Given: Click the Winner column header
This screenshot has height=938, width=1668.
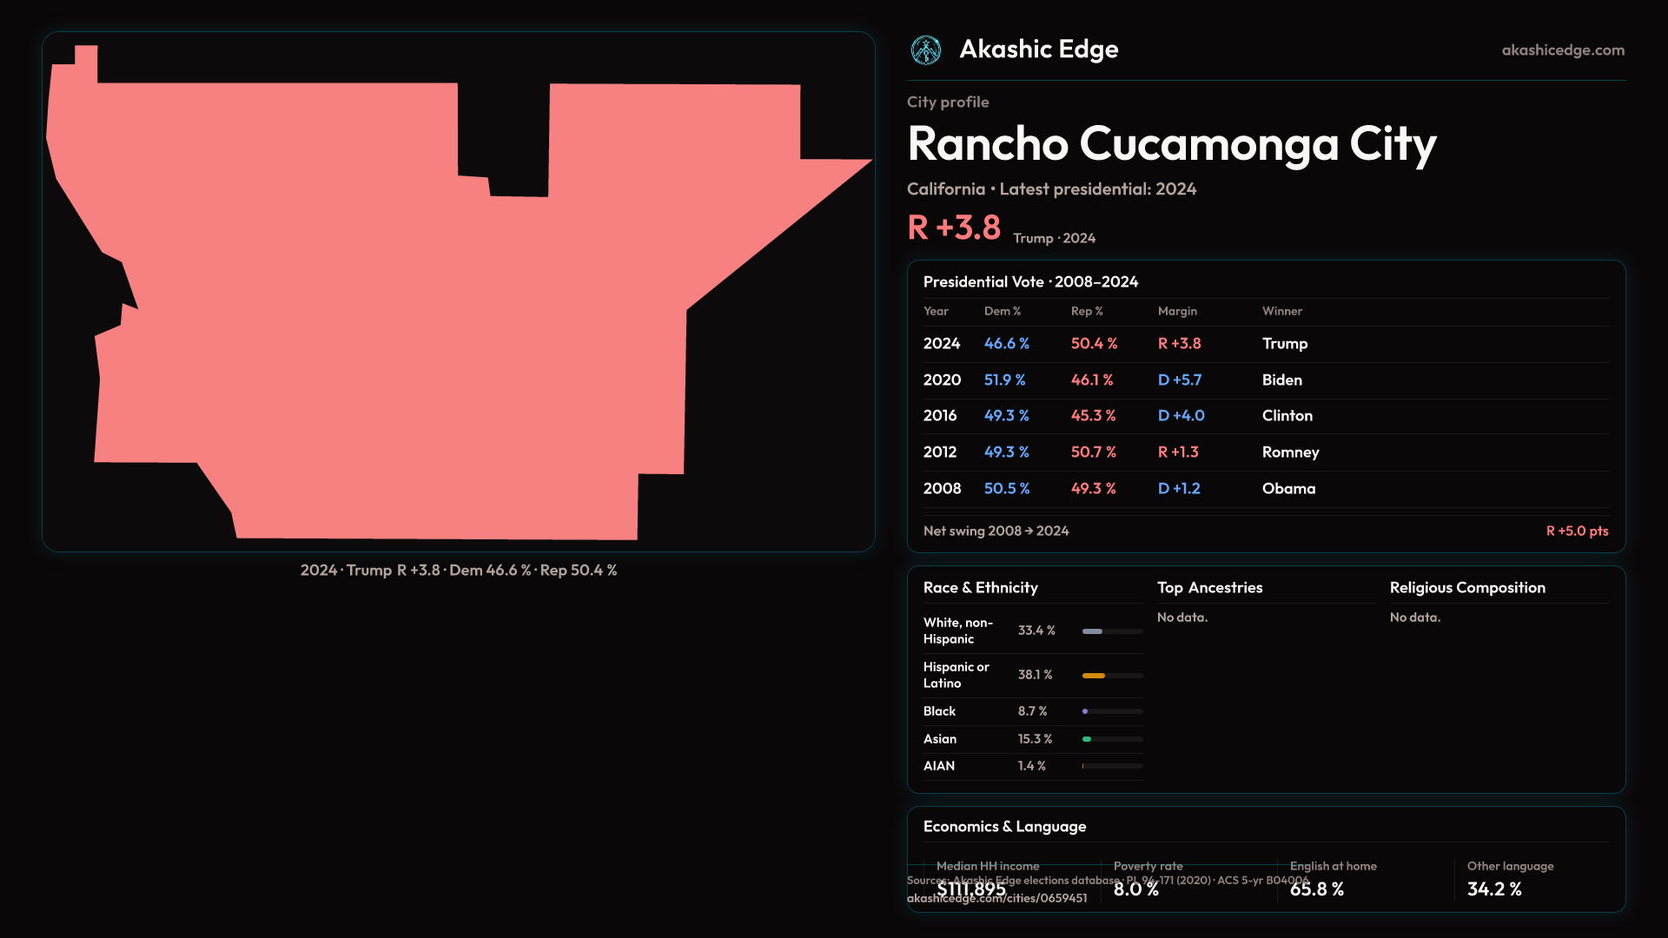Looking at the screenshot, I should pos(1281,311).
